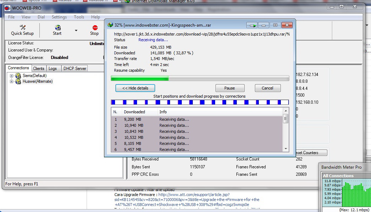The width and height of the screenshot is (371, 212).
Task: Click Bytes Sent value 1150107
Action: (x=197, y=167)
